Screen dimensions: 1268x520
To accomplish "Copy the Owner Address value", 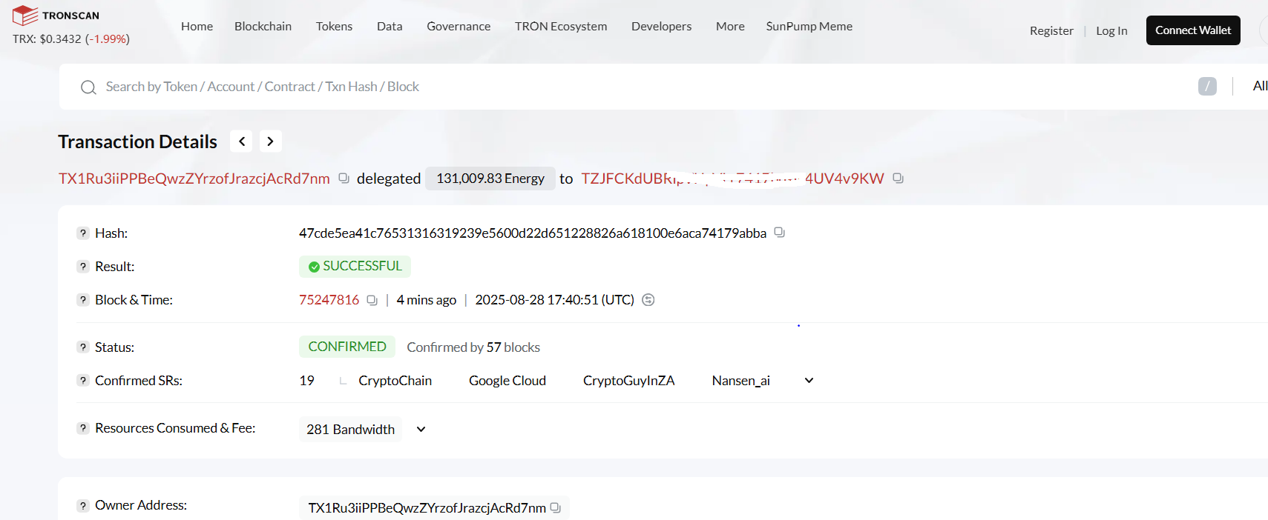I will click(555, 507).
